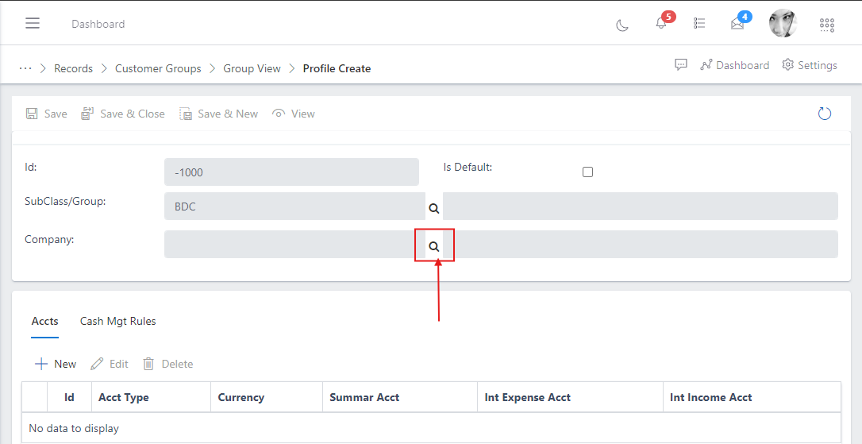Open Company lookup search icon
The width and height of the screenshot is (862, 444).
click(x=433, y=246)
